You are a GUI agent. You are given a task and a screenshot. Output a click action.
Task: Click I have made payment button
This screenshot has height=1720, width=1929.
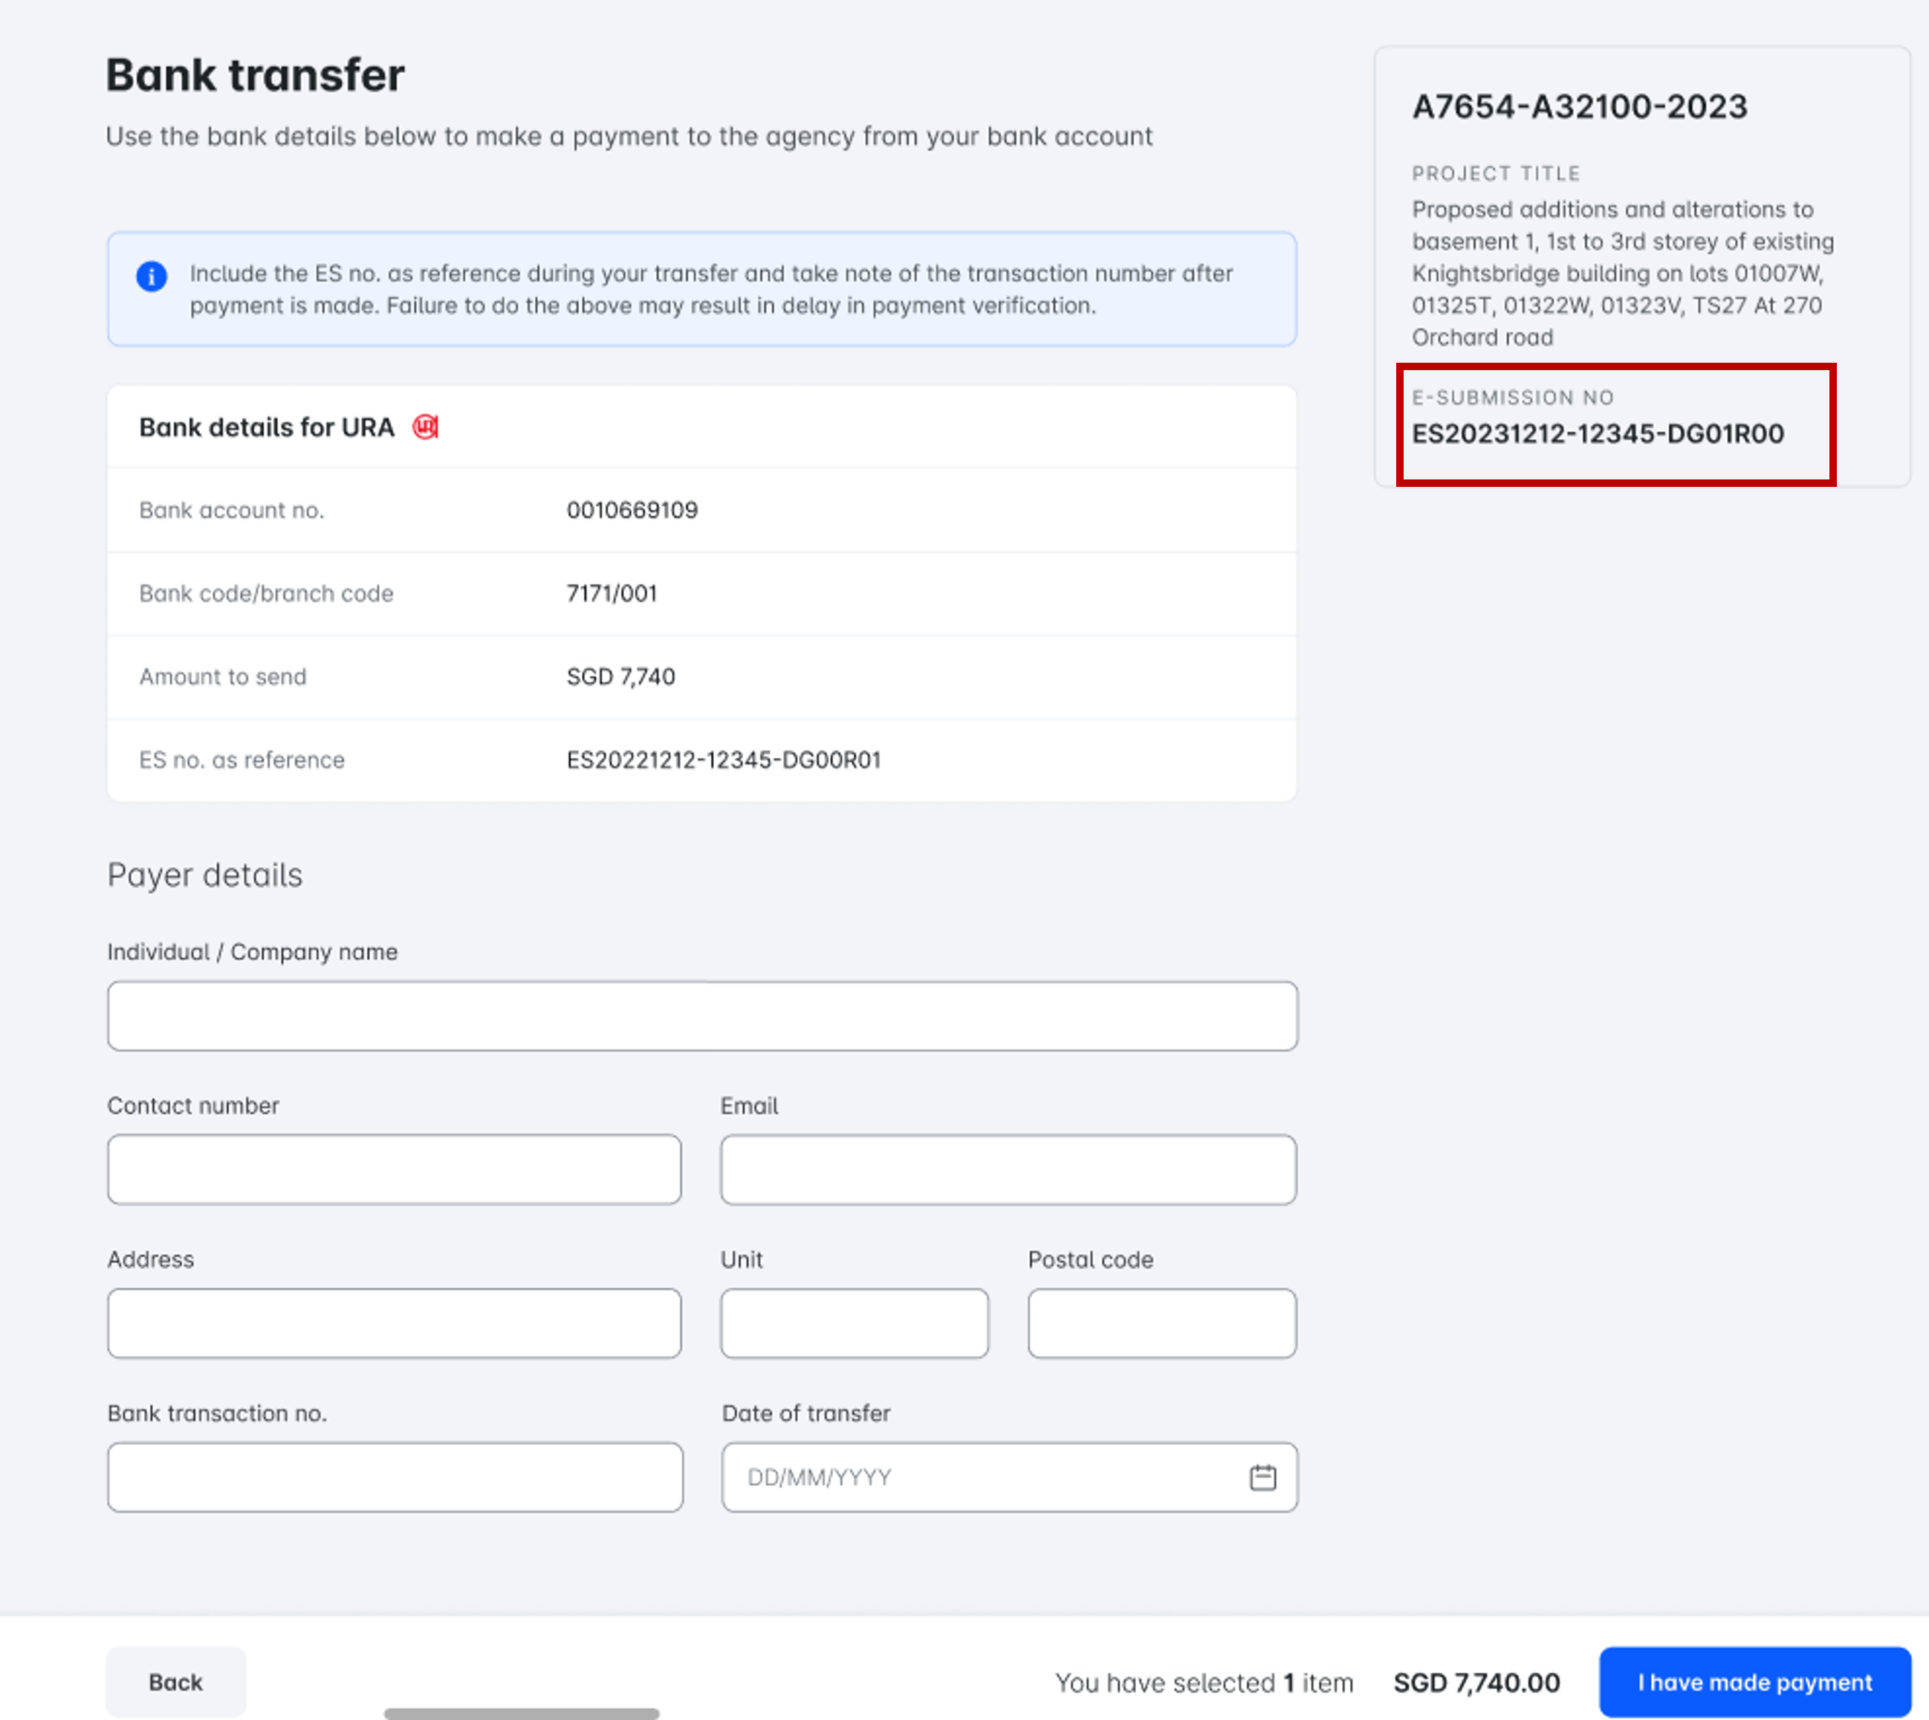click(1754, 1682)
